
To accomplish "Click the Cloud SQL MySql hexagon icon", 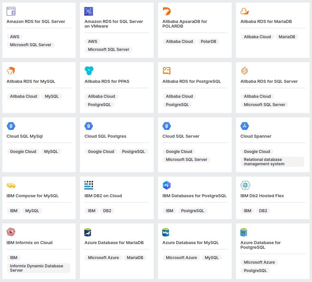I will click(x=11, y=126).
